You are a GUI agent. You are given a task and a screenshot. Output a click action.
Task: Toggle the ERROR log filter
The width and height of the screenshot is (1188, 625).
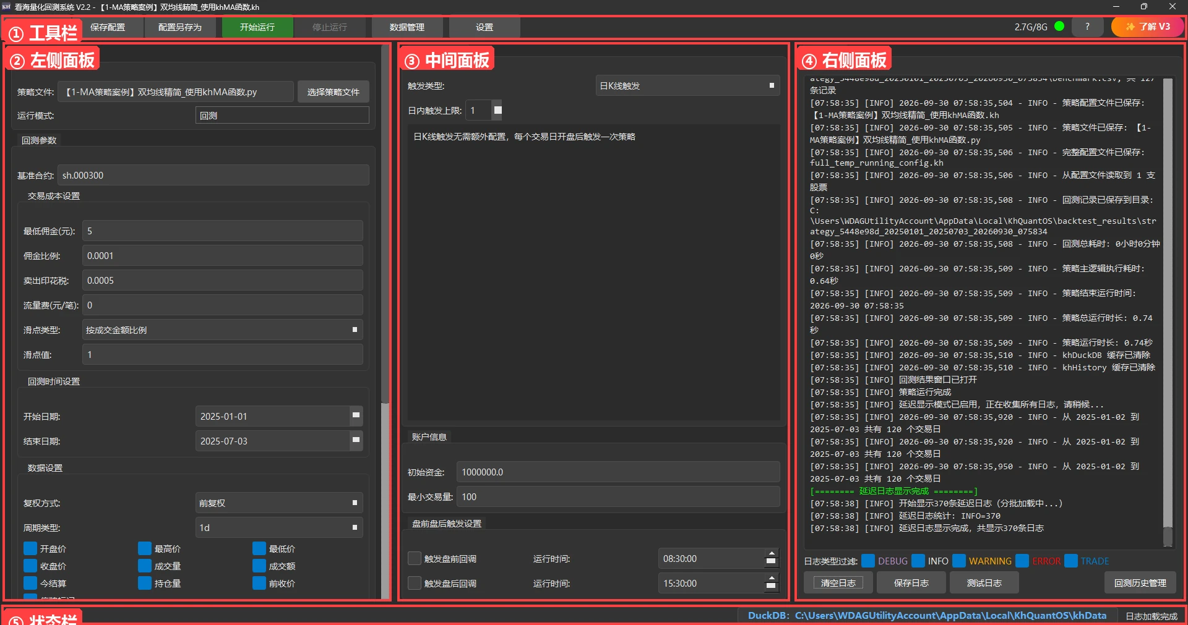tap(1022, 561)
